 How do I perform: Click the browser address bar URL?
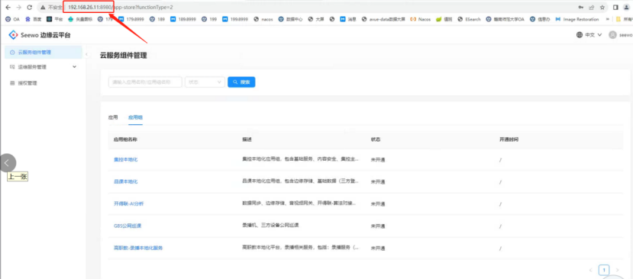[121, 8]
